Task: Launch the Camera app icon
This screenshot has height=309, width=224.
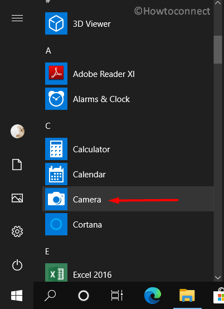Action: tap(56, 199)
